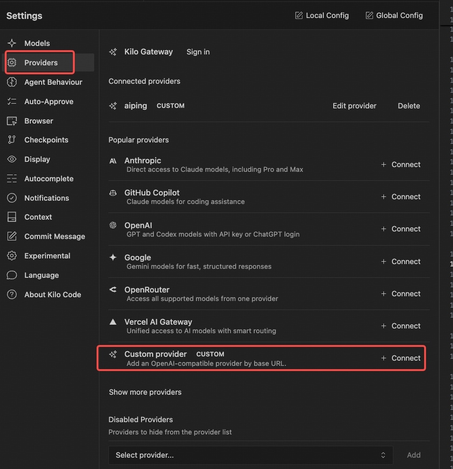The height and width of the screenshot is (469, 453).
Task: Open the Select provider dropdown
Action: click(x=251, y=455)
